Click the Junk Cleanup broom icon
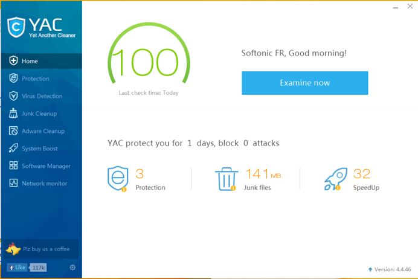 13,114
